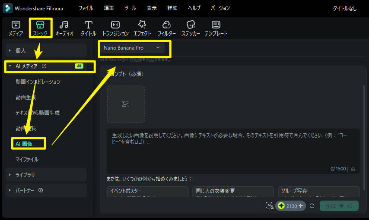369x220 pixels.
Task: Select テキストから動画生成 in sidebar
Action: [x=38, y=113]
